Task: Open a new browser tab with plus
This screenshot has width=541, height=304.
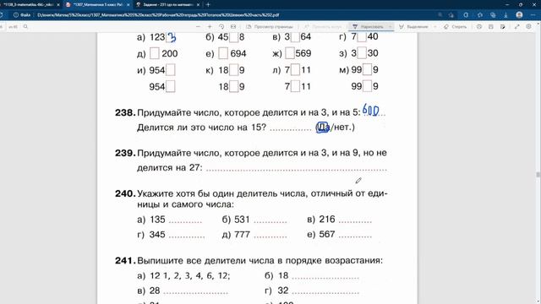Action: pos(208,5)
